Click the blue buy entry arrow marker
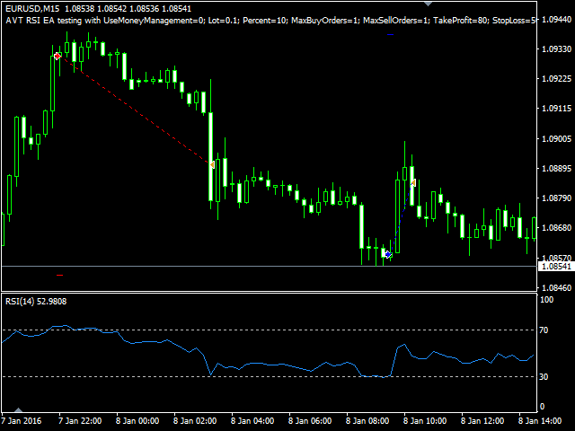The height and width of the screenshot is (431, 575). point(387,254)
